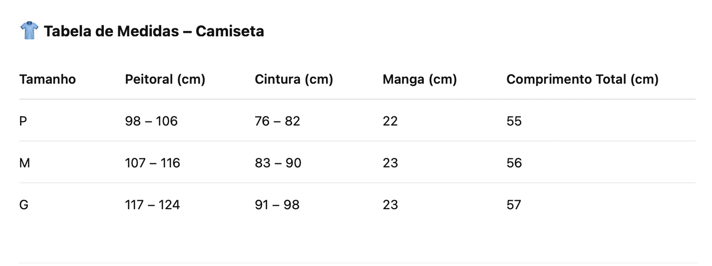Click the comprimento total value 55

pyautogui.click(x=514, y=121)
